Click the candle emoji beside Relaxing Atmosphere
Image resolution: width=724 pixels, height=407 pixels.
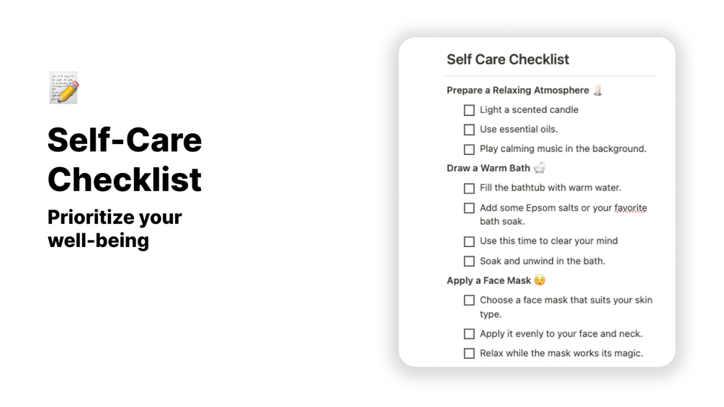pyautogui.click(x=597, y=90)
